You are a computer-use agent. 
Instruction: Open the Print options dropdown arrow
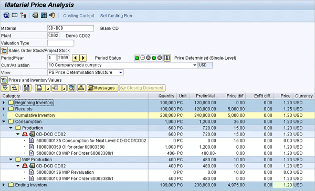tap(48, 88)
